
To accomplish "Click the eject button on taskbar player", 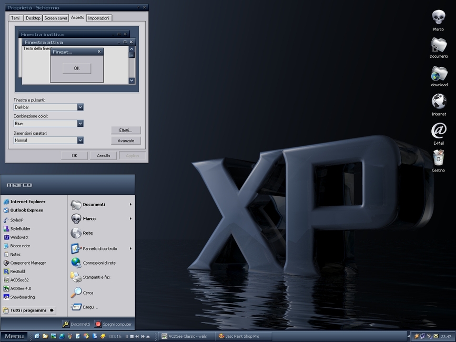I will [x=148, y=336].
